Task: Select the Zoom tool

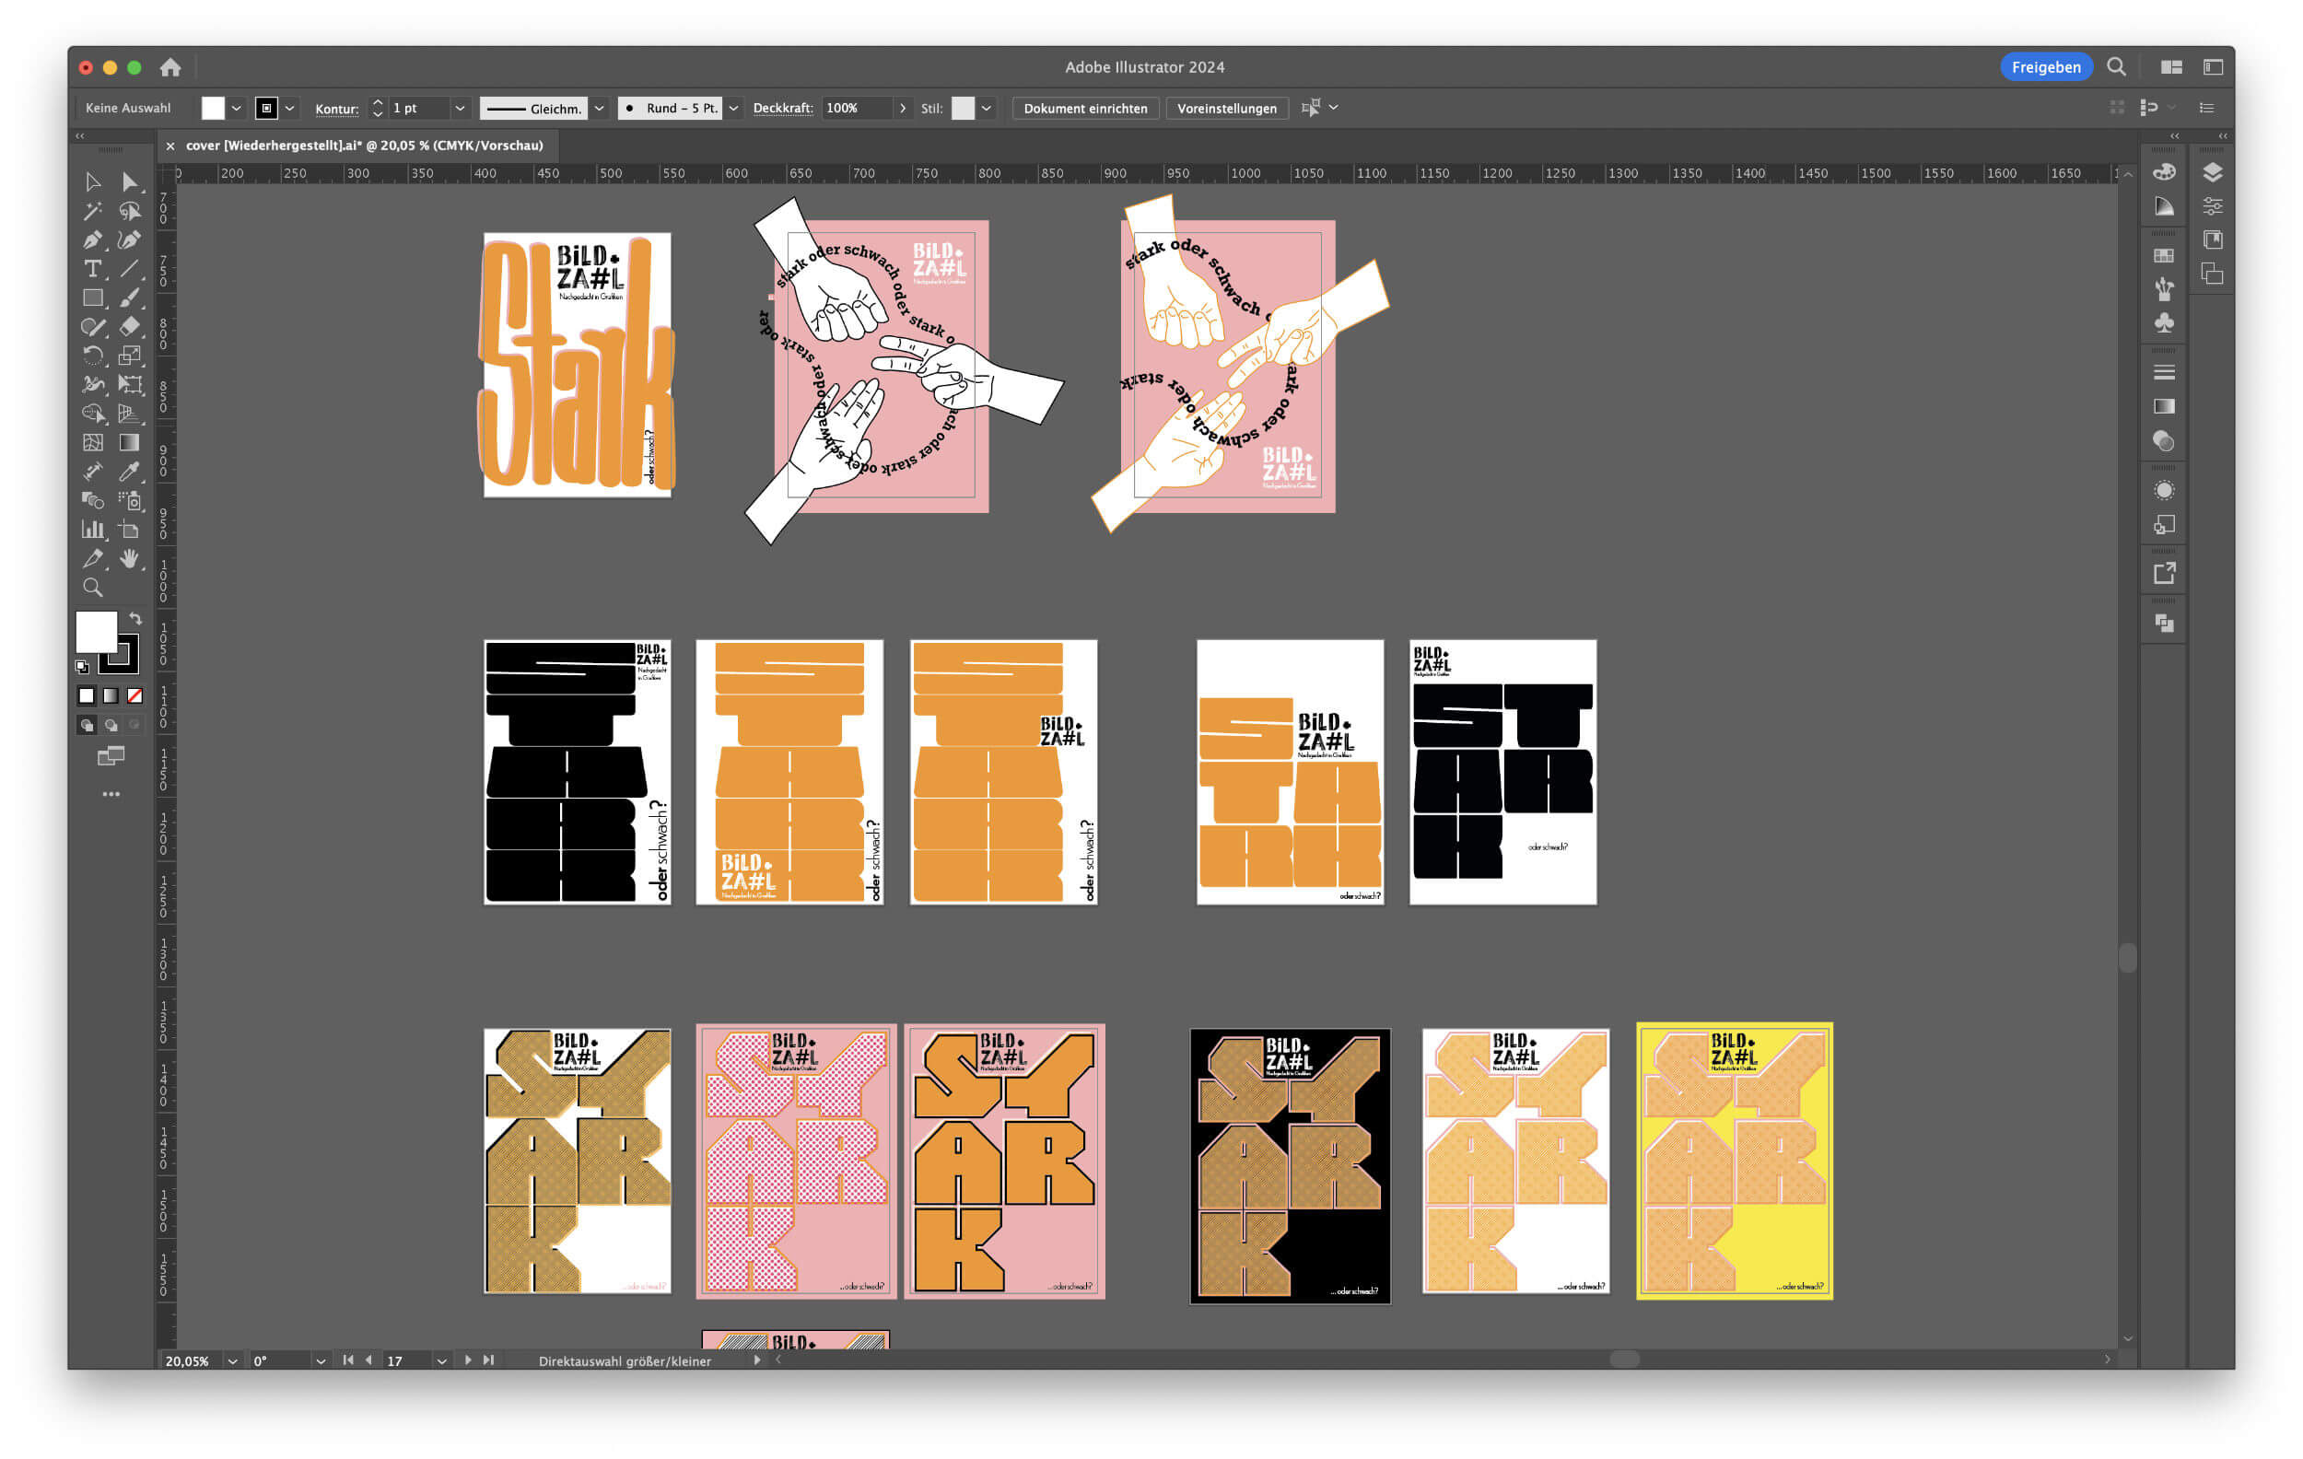Action: coord(93,587)
